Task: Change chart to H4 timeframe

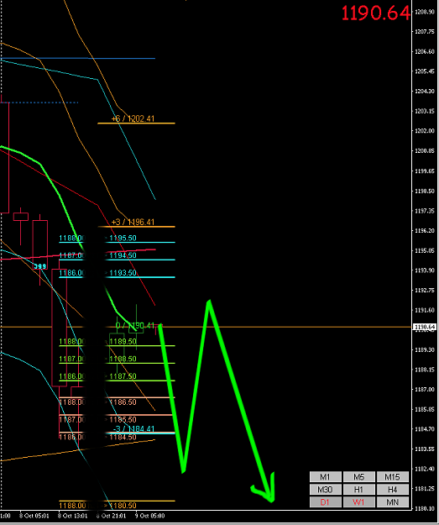Action: pos(393,490)
